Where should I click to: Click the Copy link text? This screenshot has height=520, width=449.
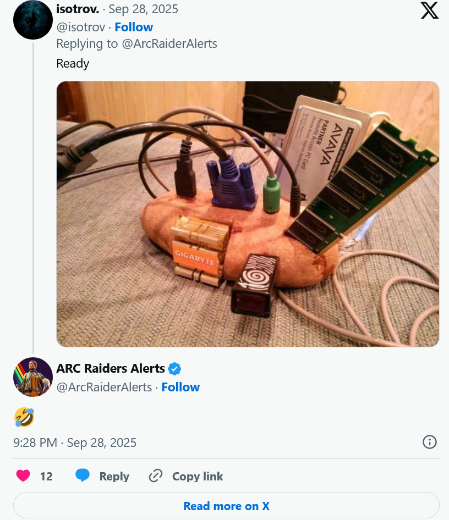coord(197,477)
